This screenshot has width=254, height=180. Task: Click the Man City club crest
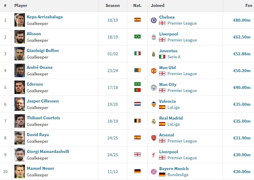(x=154, y=87)
